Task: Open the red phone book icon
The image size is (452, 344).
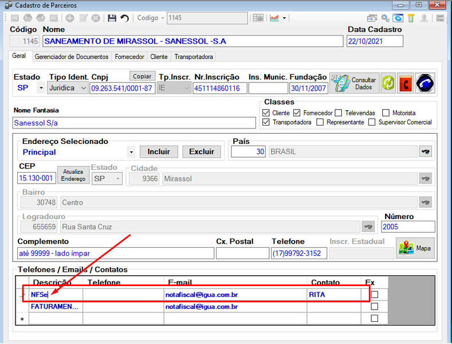Action: 405,83
